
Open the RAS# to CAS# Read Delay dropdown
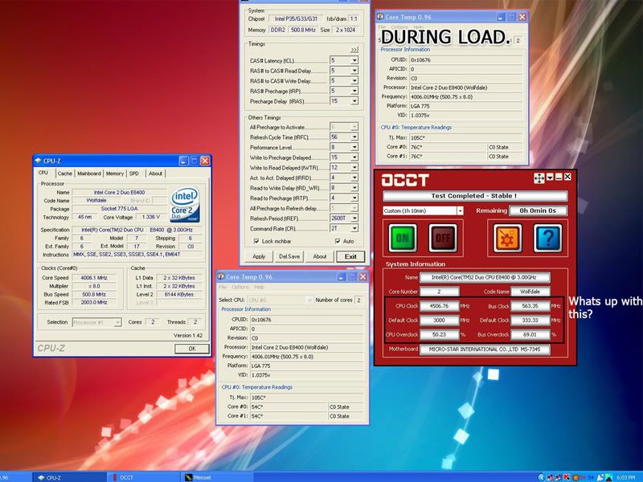(x=354, y=71)
